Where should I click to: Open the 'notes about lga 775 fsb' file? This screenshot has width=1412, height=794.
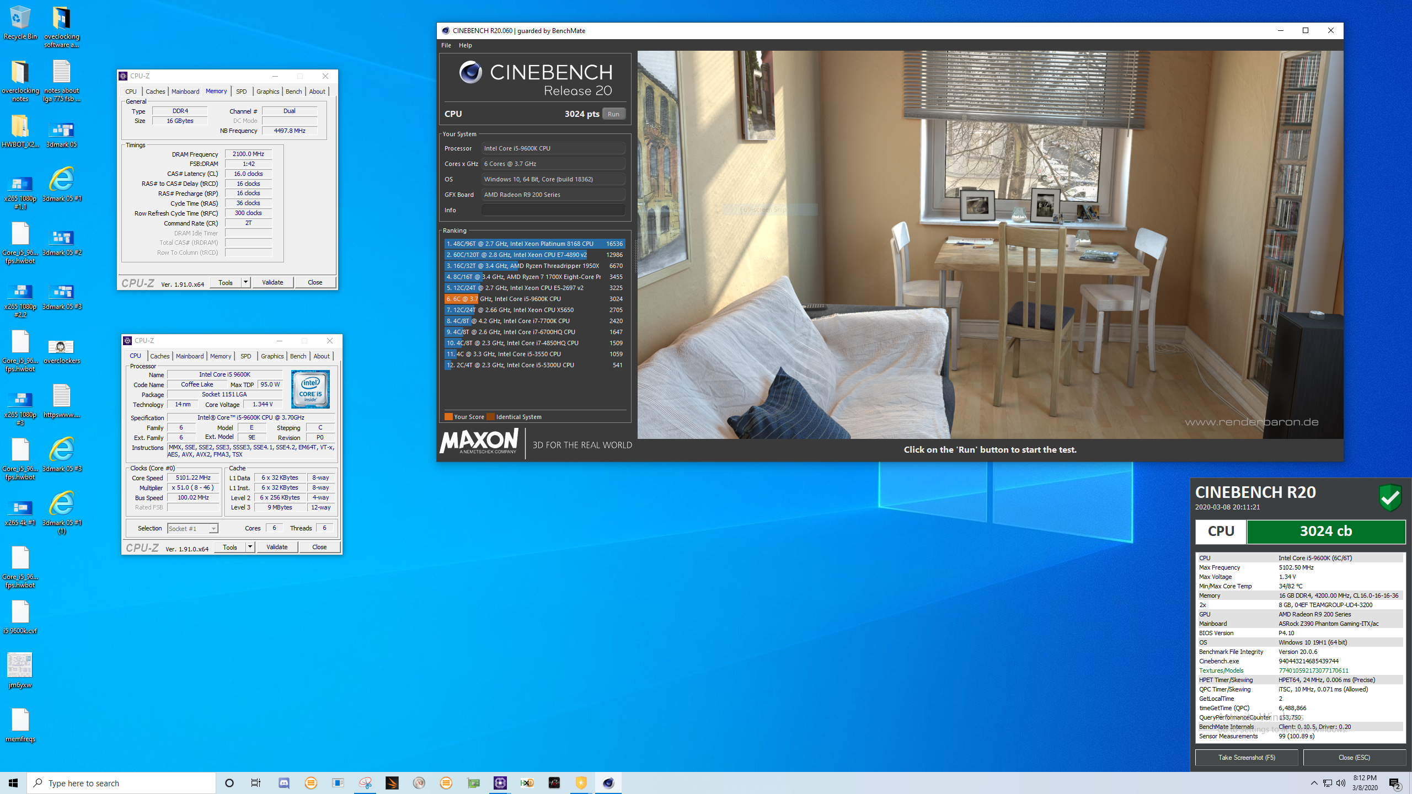[x=62, y=81]
